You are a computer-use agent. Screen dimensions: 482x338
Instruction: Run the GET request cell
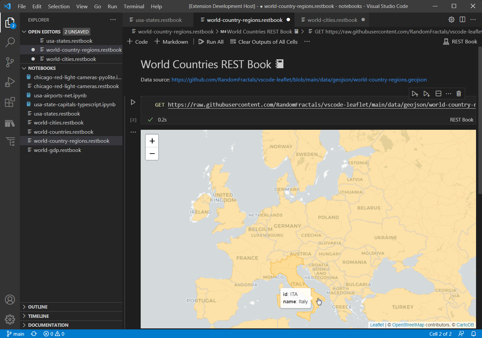point(133,102)
